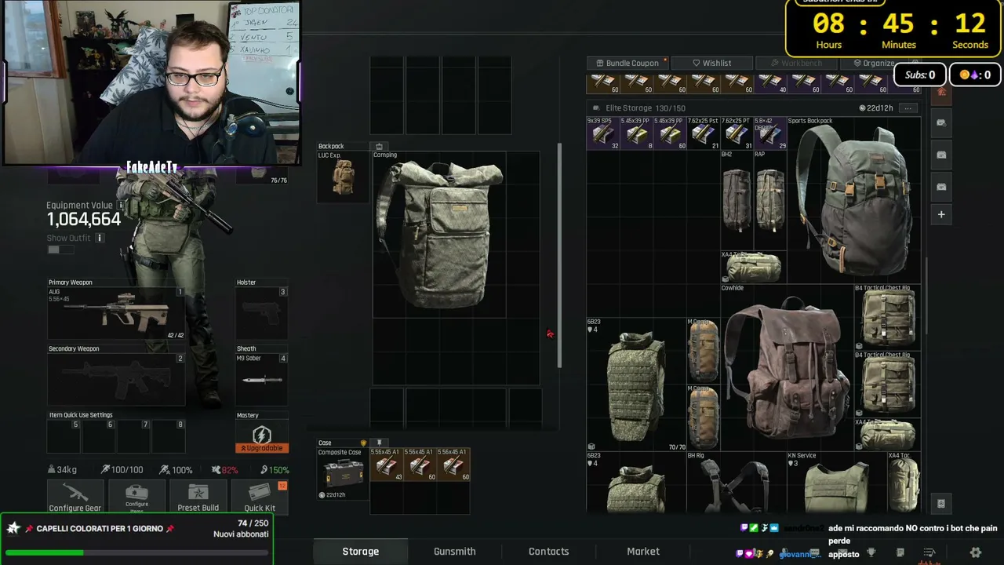Click the shield icon on the Case label
This screenshot has width=1004, height=565.
click(x=363, y=443)
